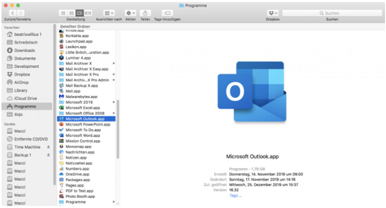Screen dimensions: 386x208
Task: Select Microsoft Excel.app icon
Action: tap(61, 108)
